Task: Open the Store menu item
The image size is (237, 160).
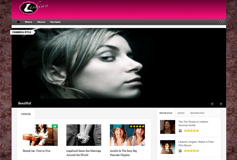Action: coord(28,22)
